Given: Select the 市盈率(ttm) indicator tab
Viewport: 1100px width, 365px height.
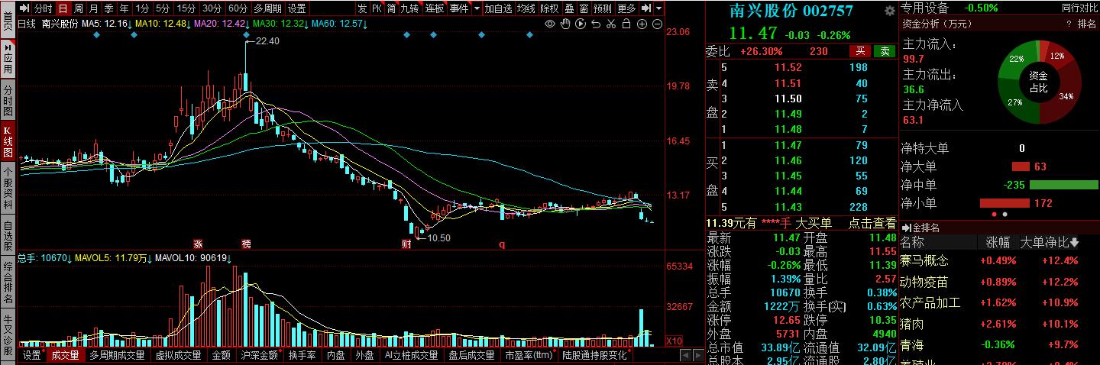Looking at the screenshot, I should [529, 355].
